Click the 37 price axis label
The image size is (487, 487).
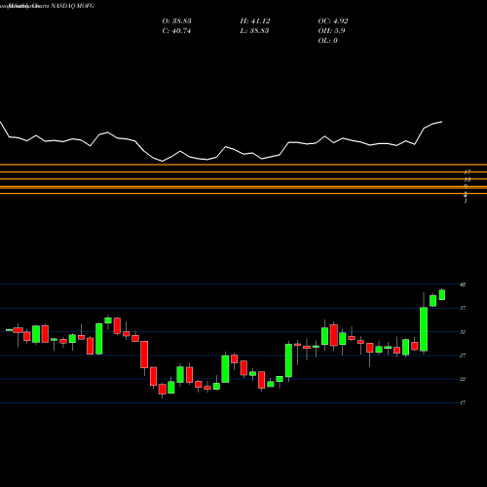coord(463,308)
